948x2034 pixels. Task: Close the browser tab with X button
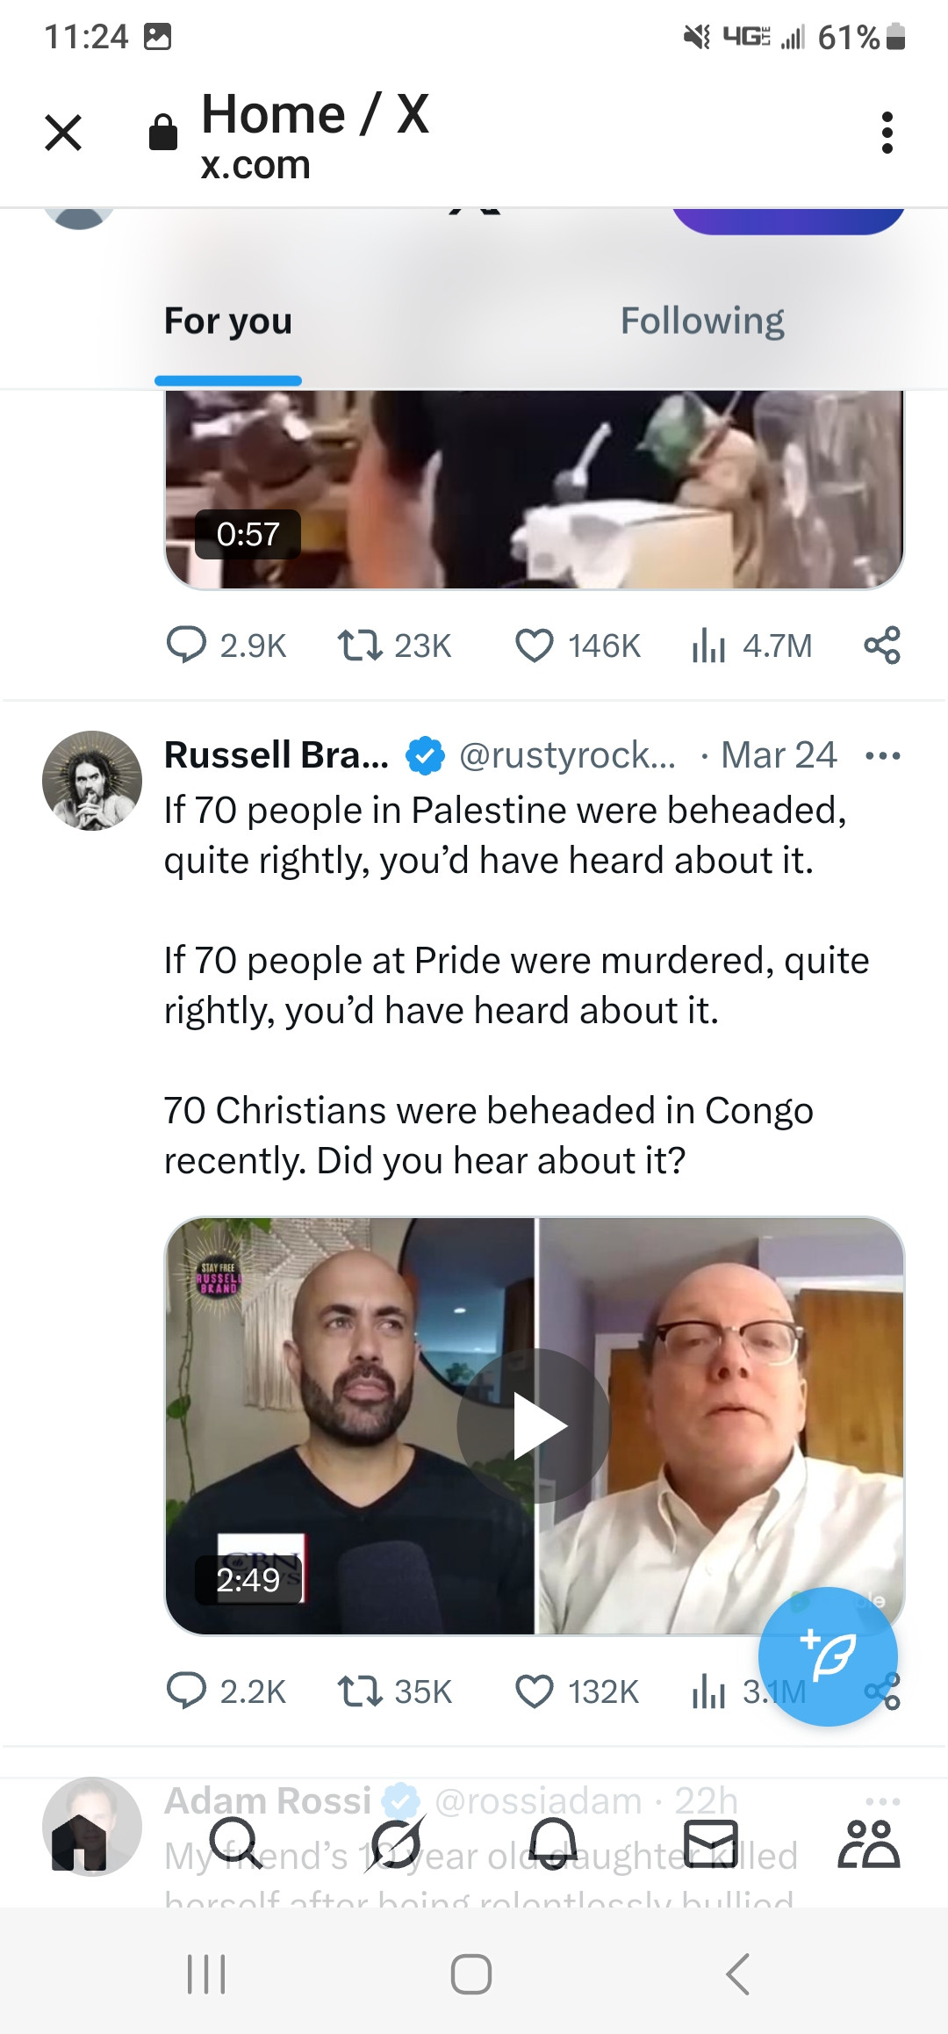63,133
